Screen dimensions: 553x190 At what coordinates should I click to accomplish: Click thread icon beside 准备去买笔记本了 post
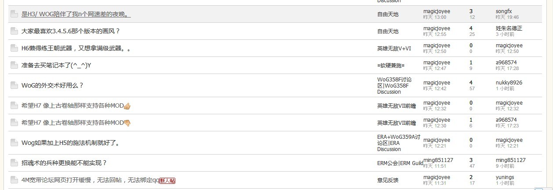pyautogui.click(x=14, y=65)
